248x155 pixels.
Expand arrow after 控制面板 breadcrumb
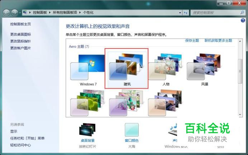[x=50, y=13]
